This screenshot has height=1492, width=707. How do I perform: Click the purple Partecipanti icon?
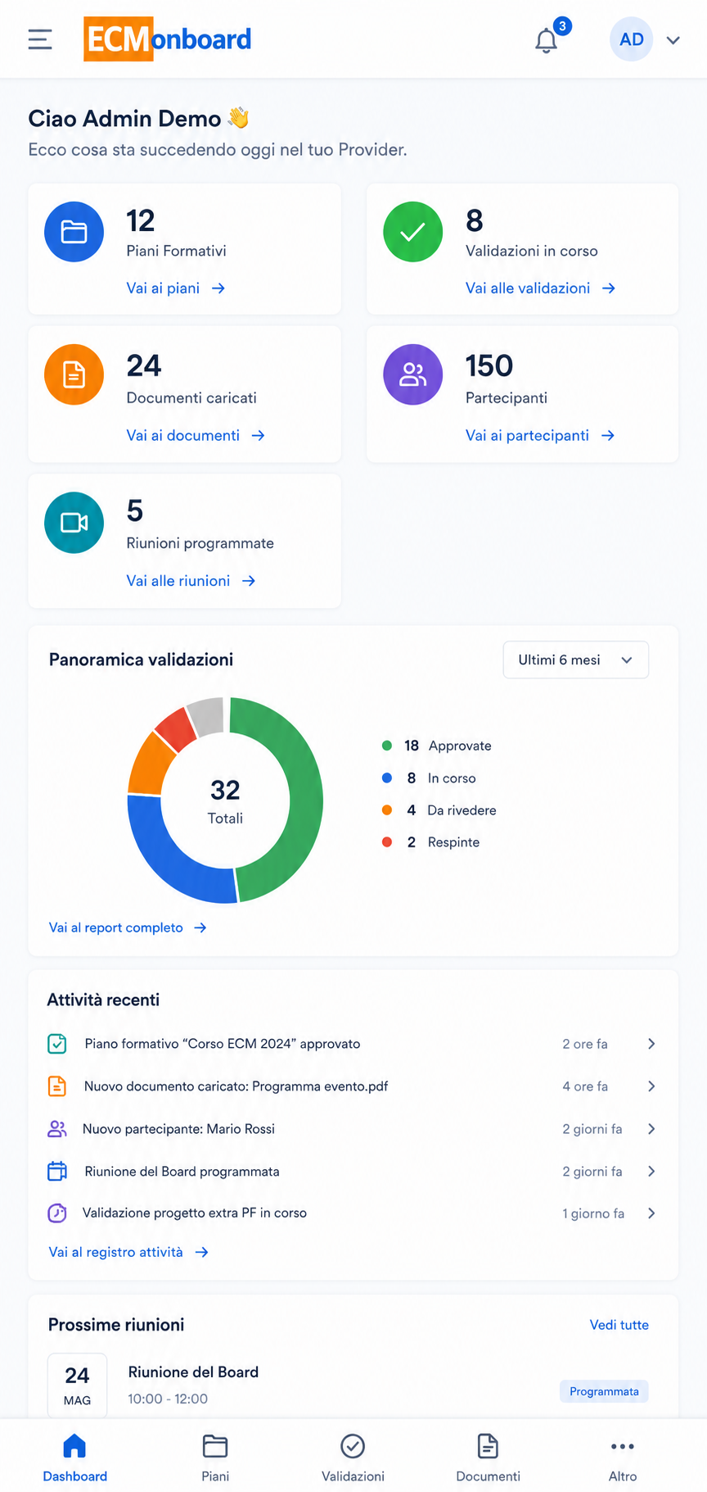[x=413, y=374]
